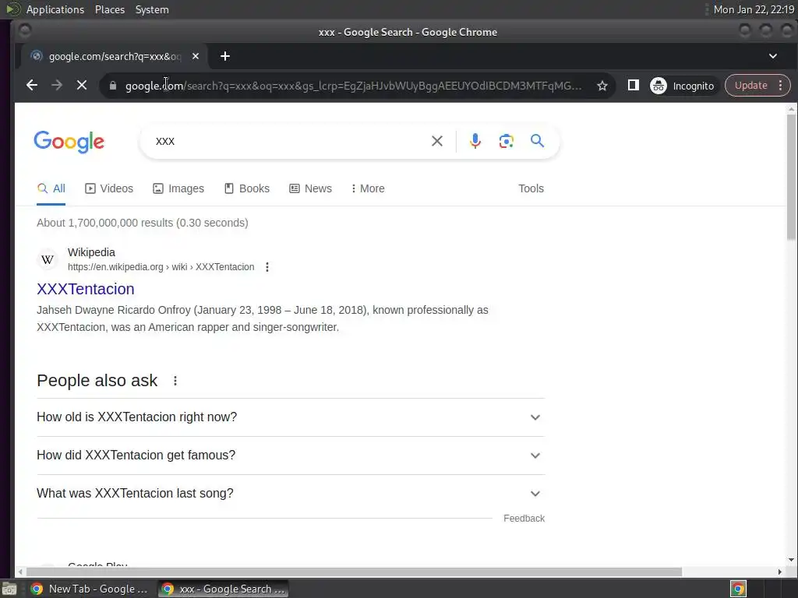Click the Feedback link
This screenshot has height=598, width=798.
[x=524, y=518]
